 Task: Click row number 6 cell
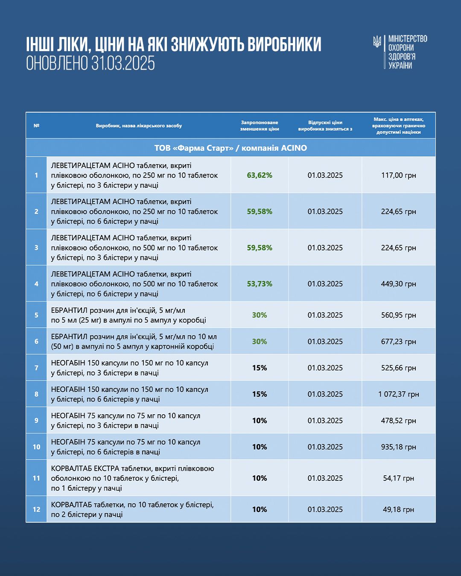pos(36,341)
